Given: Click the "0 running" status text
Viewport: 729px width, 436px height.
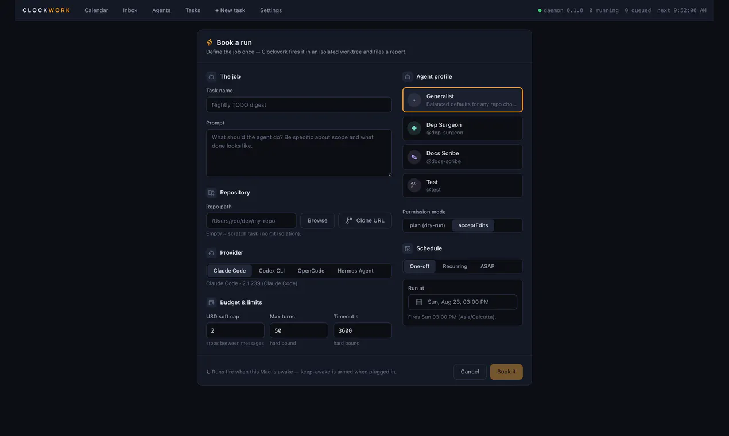Looking at the screenshot, I should 604,10.
